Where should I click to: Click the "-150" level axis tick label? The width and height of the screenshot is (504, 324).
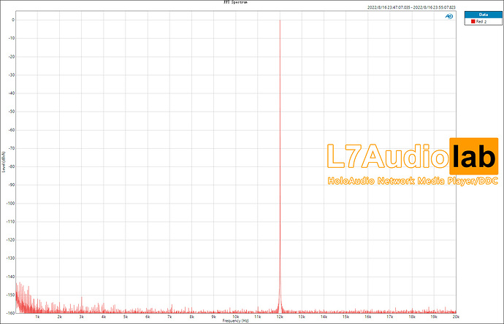tap(11, 295)
